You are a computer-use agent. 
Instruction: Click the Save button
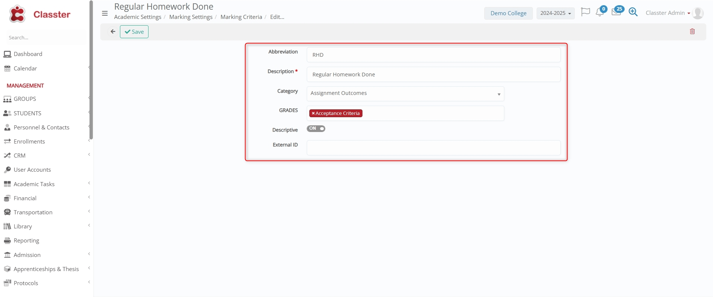[x=134, y=32]
